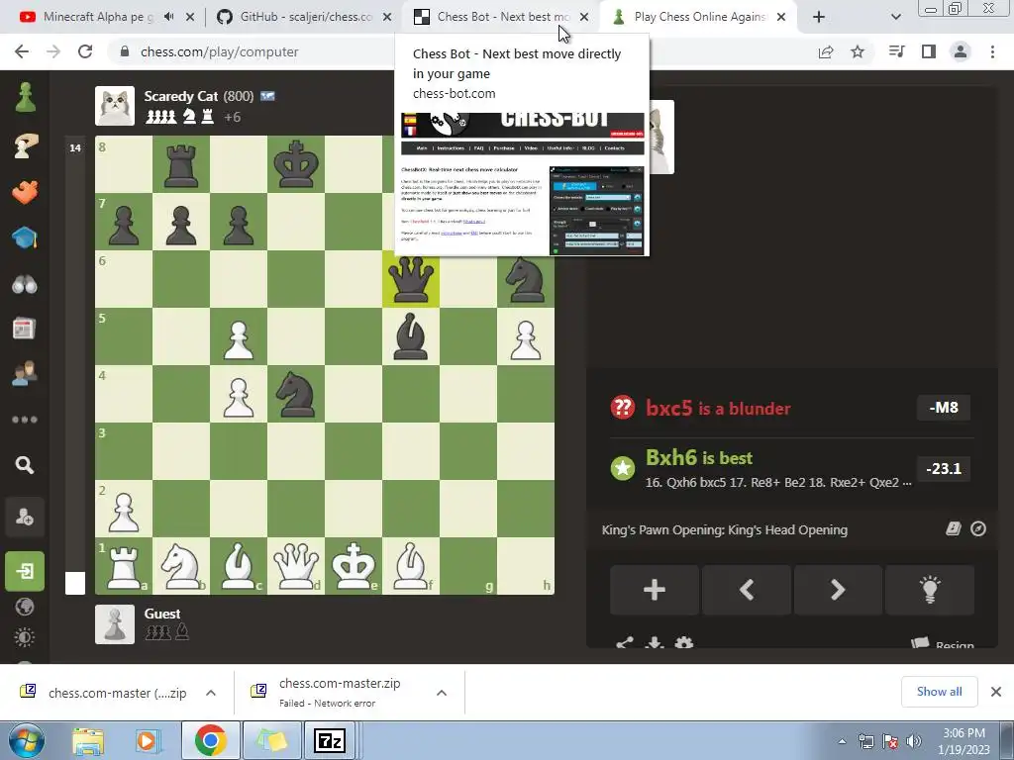Click the Resign flag button

point(943,644)
